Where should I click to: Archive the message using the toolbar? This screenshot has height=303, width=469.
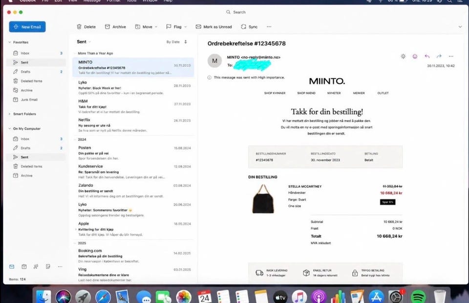point(115,27)
